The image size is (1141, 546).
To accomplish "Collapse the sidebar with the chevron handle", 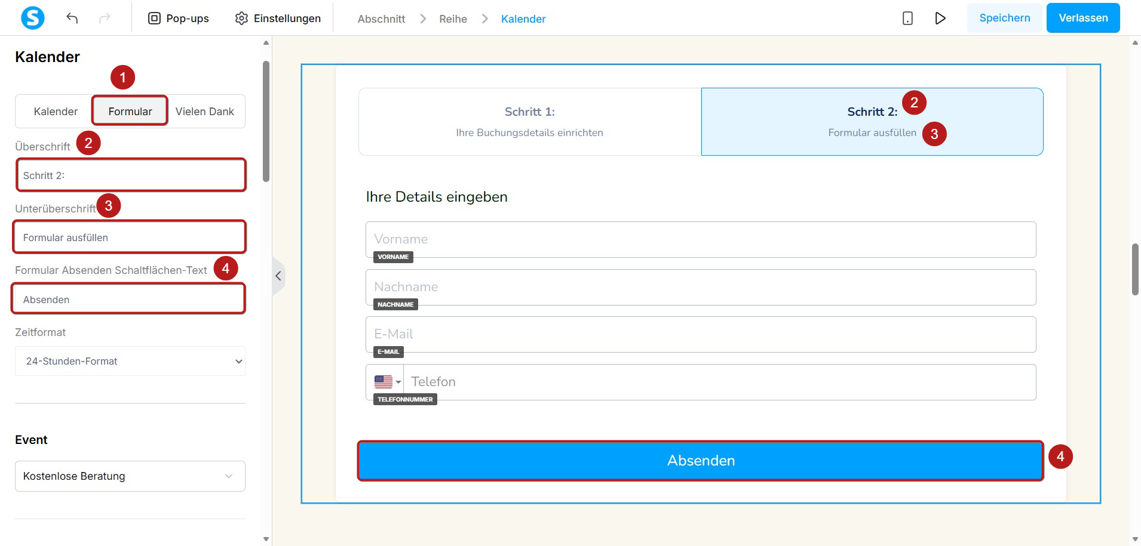I will click(x=278, y=276).
